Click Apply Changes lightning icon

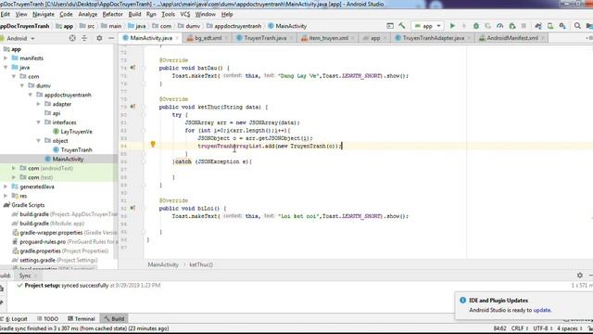tap(464, 26)
